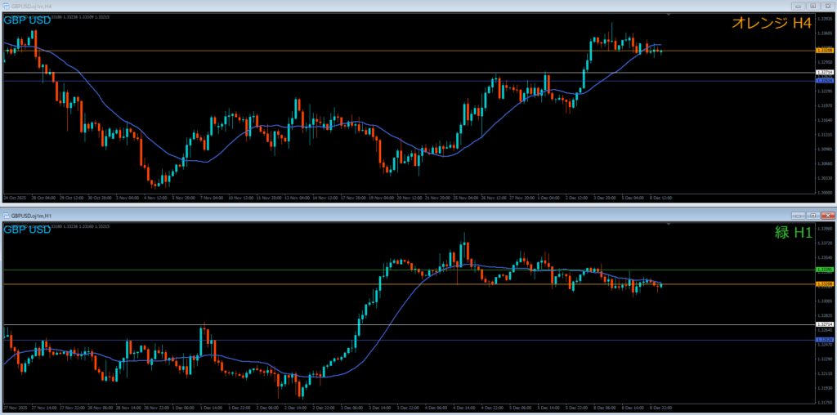This screenshot has height=415, width=837.
Task: Select the GBPUSD.oj1m,H4 window title
Action: tap(32, 6)
